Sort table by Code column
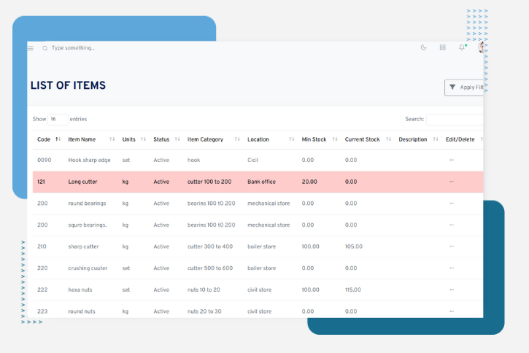The width and height of the screenshot is (529, 353). pyautogui.click(x=48, y=139)
